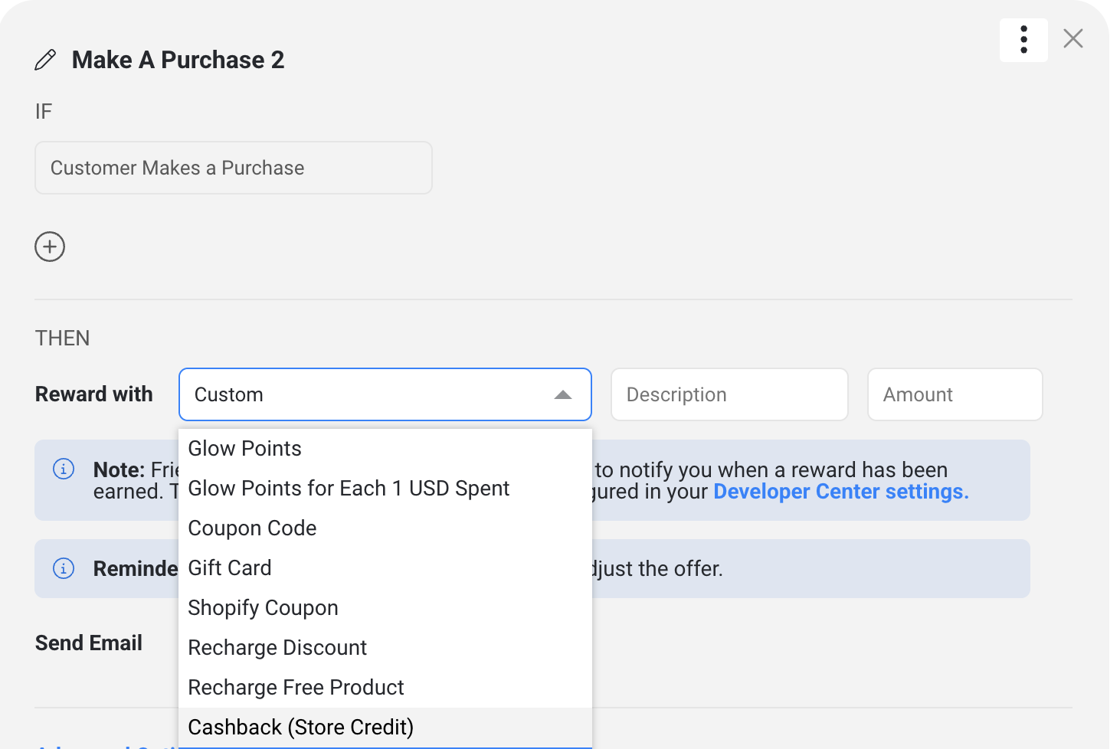The height and width of the screenshot is (749, 1120).
Task: Open the three-dot options menu
Action: 1023,40
